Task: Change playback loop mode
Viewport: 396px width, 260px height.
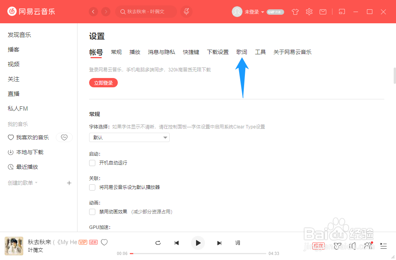Action: [x=158, y=243]
